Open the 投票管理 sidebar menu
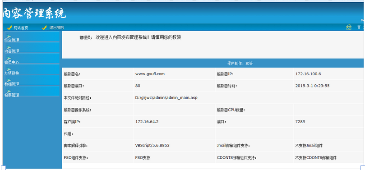This screenshot has height=170, width=365. point(12,95)
